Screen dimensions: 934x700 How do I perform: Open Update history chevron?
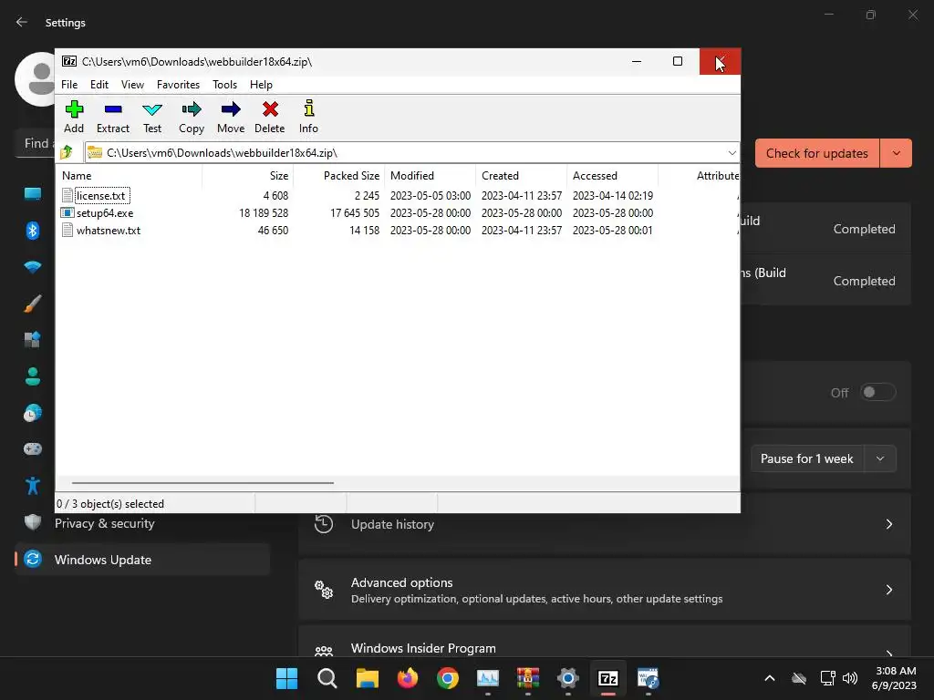[888, 524]
